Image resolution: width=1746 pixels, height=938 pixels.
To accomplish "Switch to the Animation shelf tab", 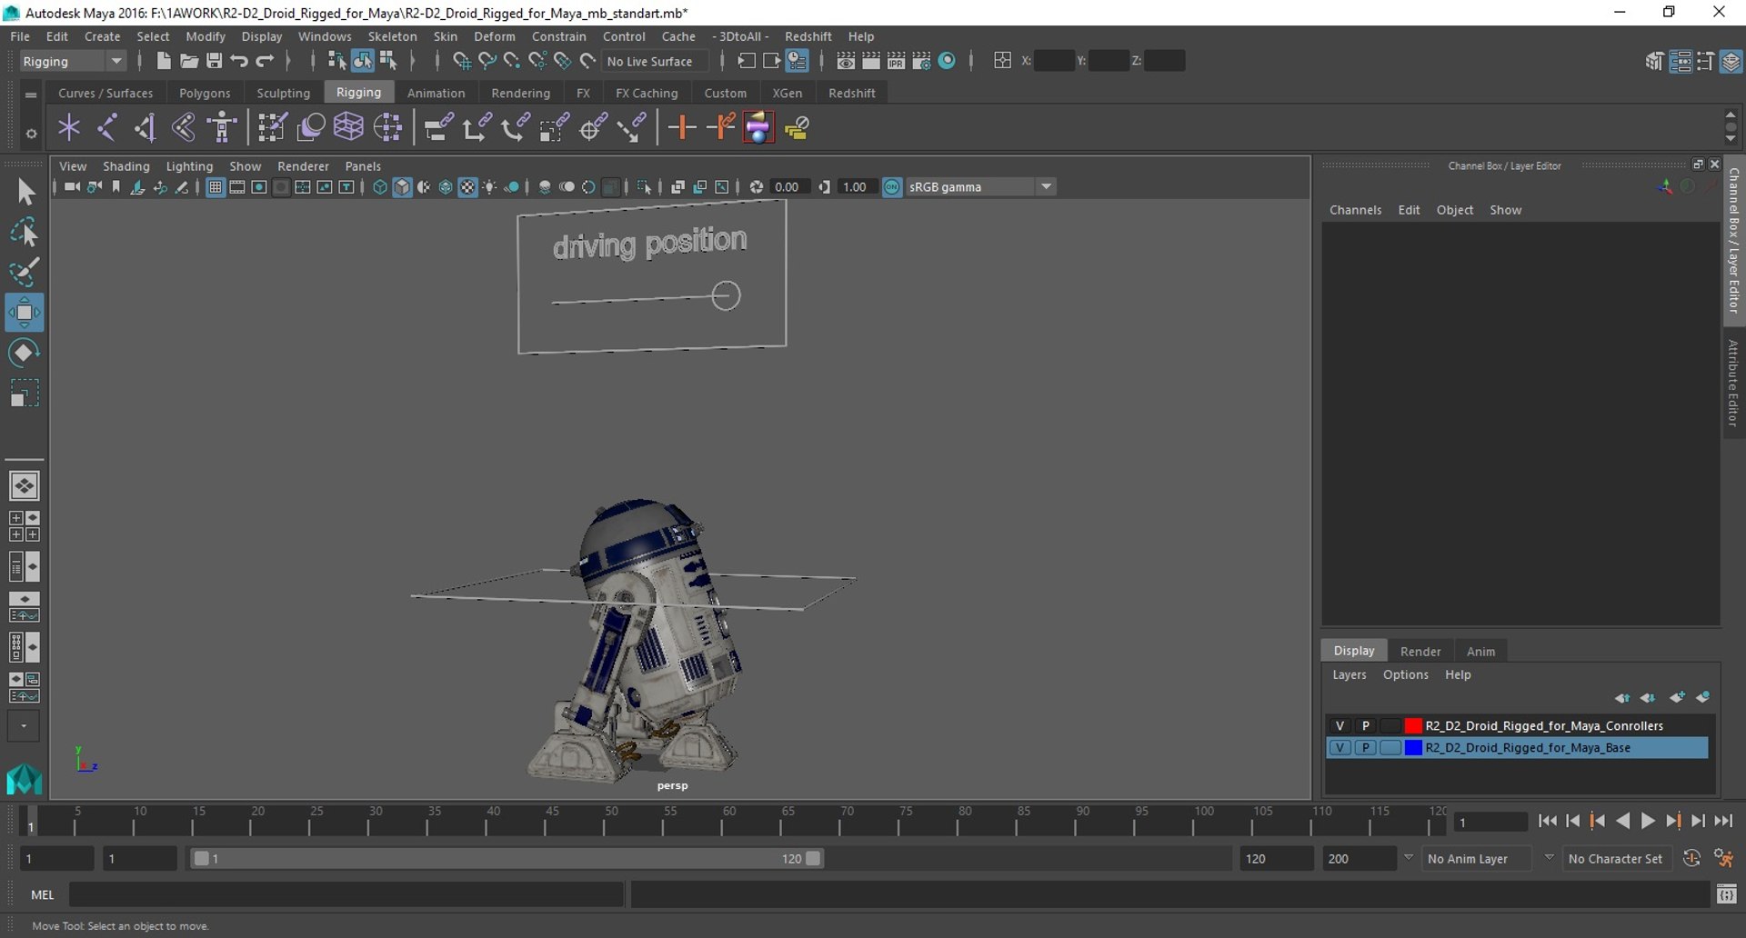I will click(x=436, y=93).
